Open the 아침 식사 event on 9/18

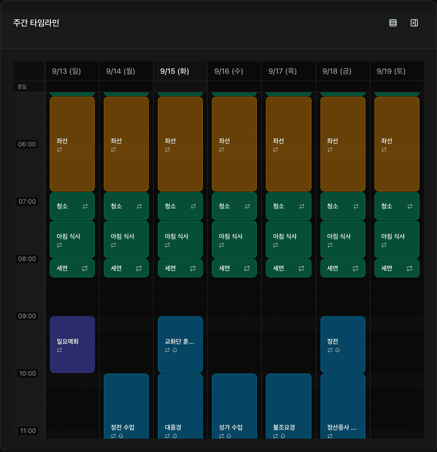343,240
